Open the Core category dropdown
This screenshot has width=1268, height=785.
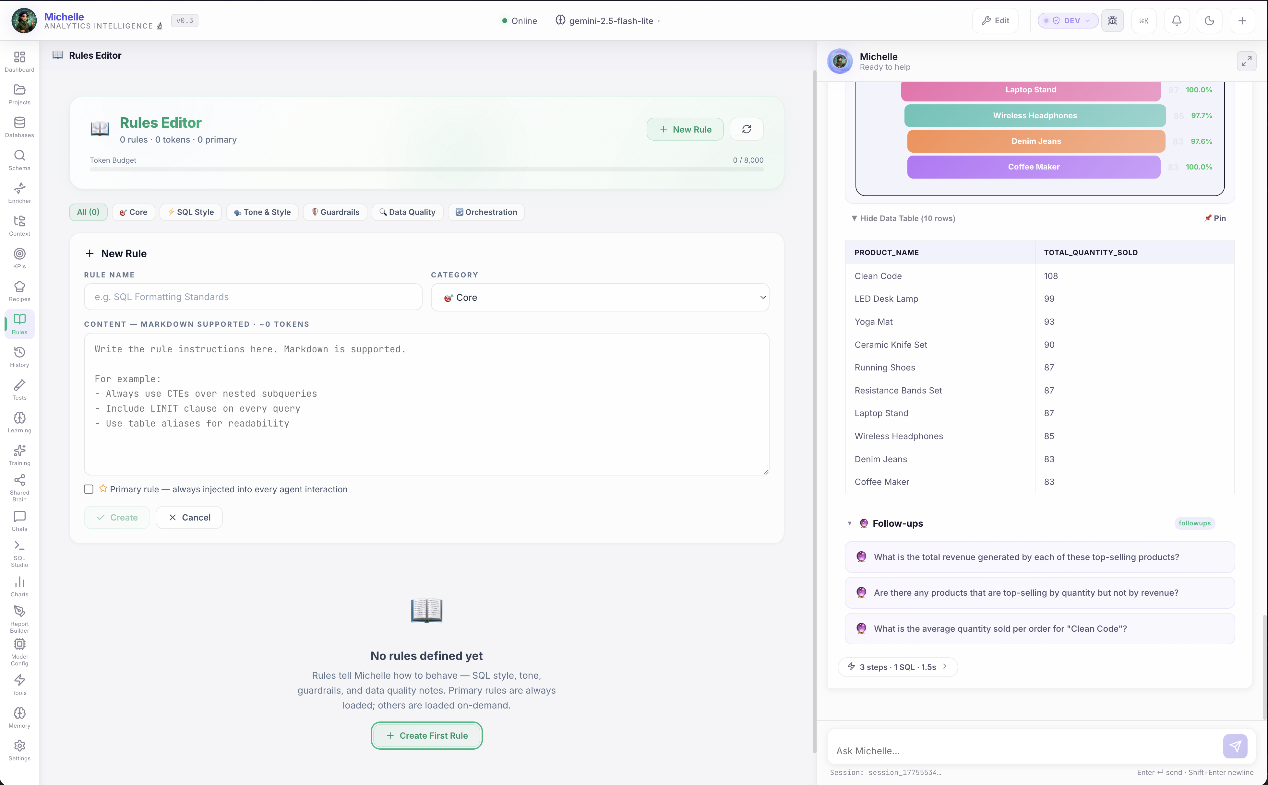[599, 297]
